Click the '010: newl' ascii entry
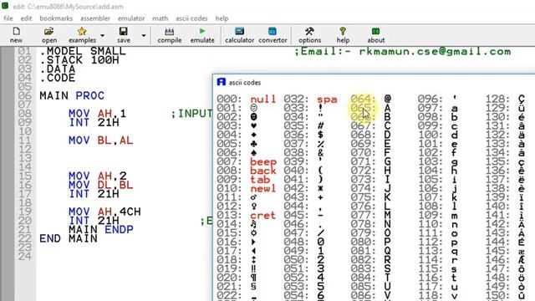The width and height of the screenshot is (535, 301). coord(246,188)
